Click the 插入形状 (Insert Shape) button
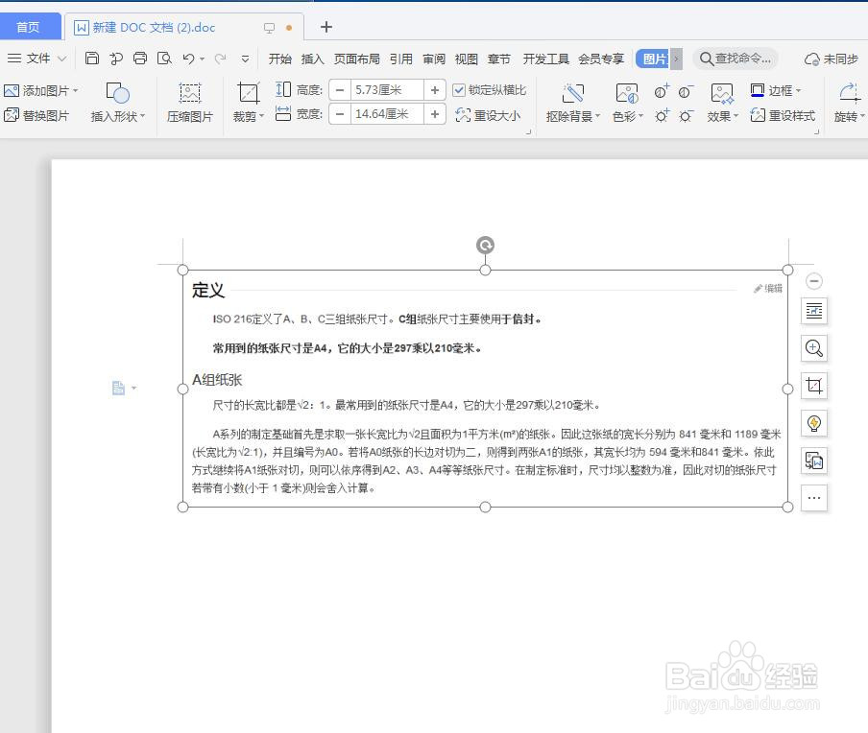The height and width of the screenshot is (733, 868). pos(118,103)
